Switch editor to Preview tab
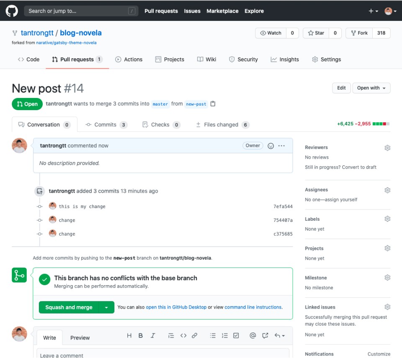The image size is (402, 358). coord(80,338)
